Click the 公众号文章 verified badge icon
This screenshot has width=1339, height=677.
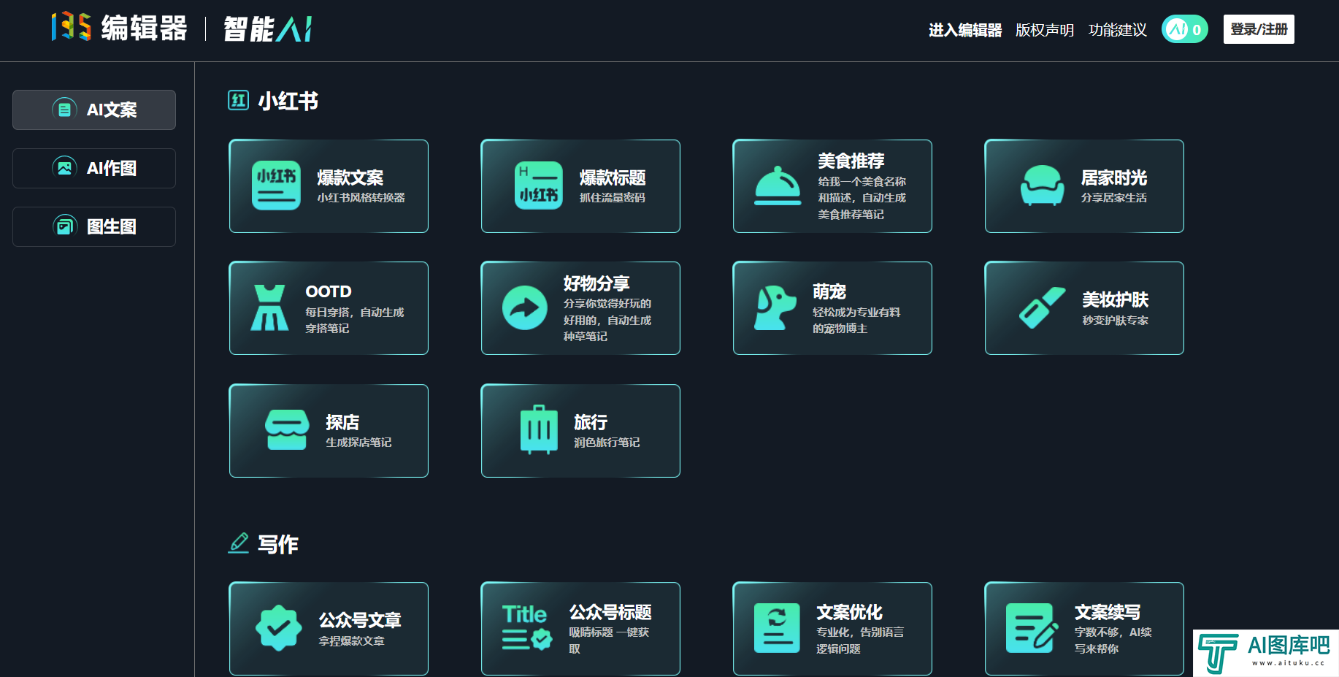(x=279, y=628)
